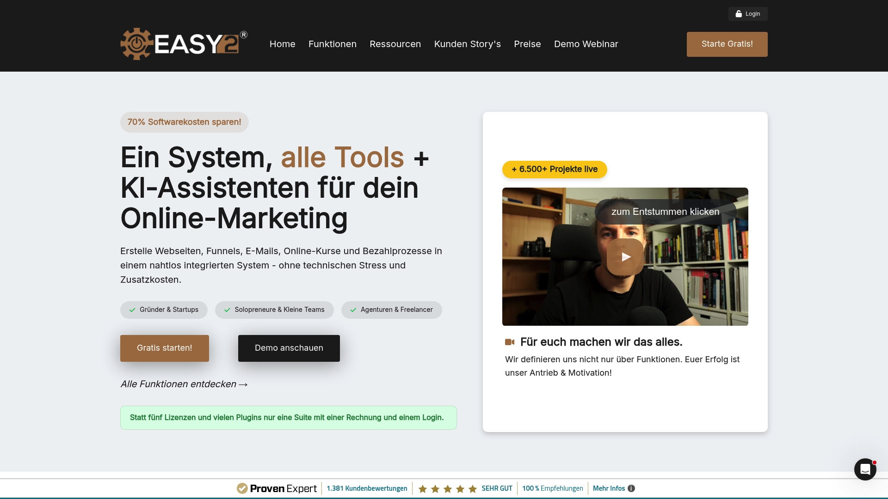Select the Agenturen & Freelancer tag
Viewport: 888px width, 499px height.
coord(391,310)
